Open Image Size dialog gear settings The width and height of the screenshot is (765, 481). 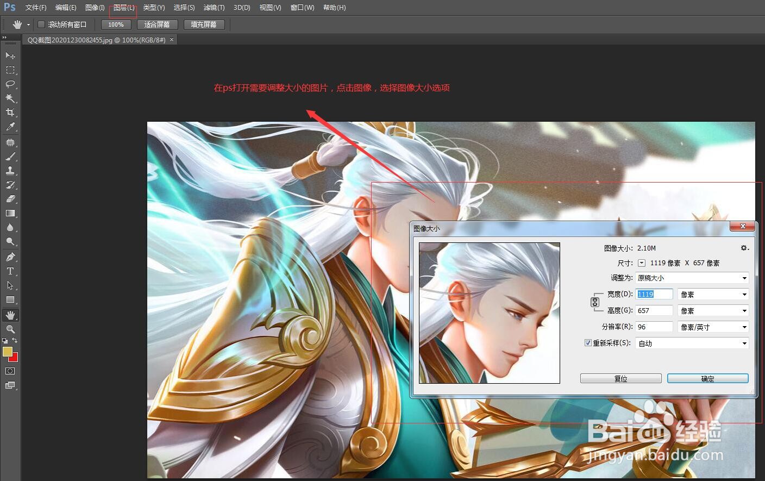pyautogui.click(x=744, y=248)
